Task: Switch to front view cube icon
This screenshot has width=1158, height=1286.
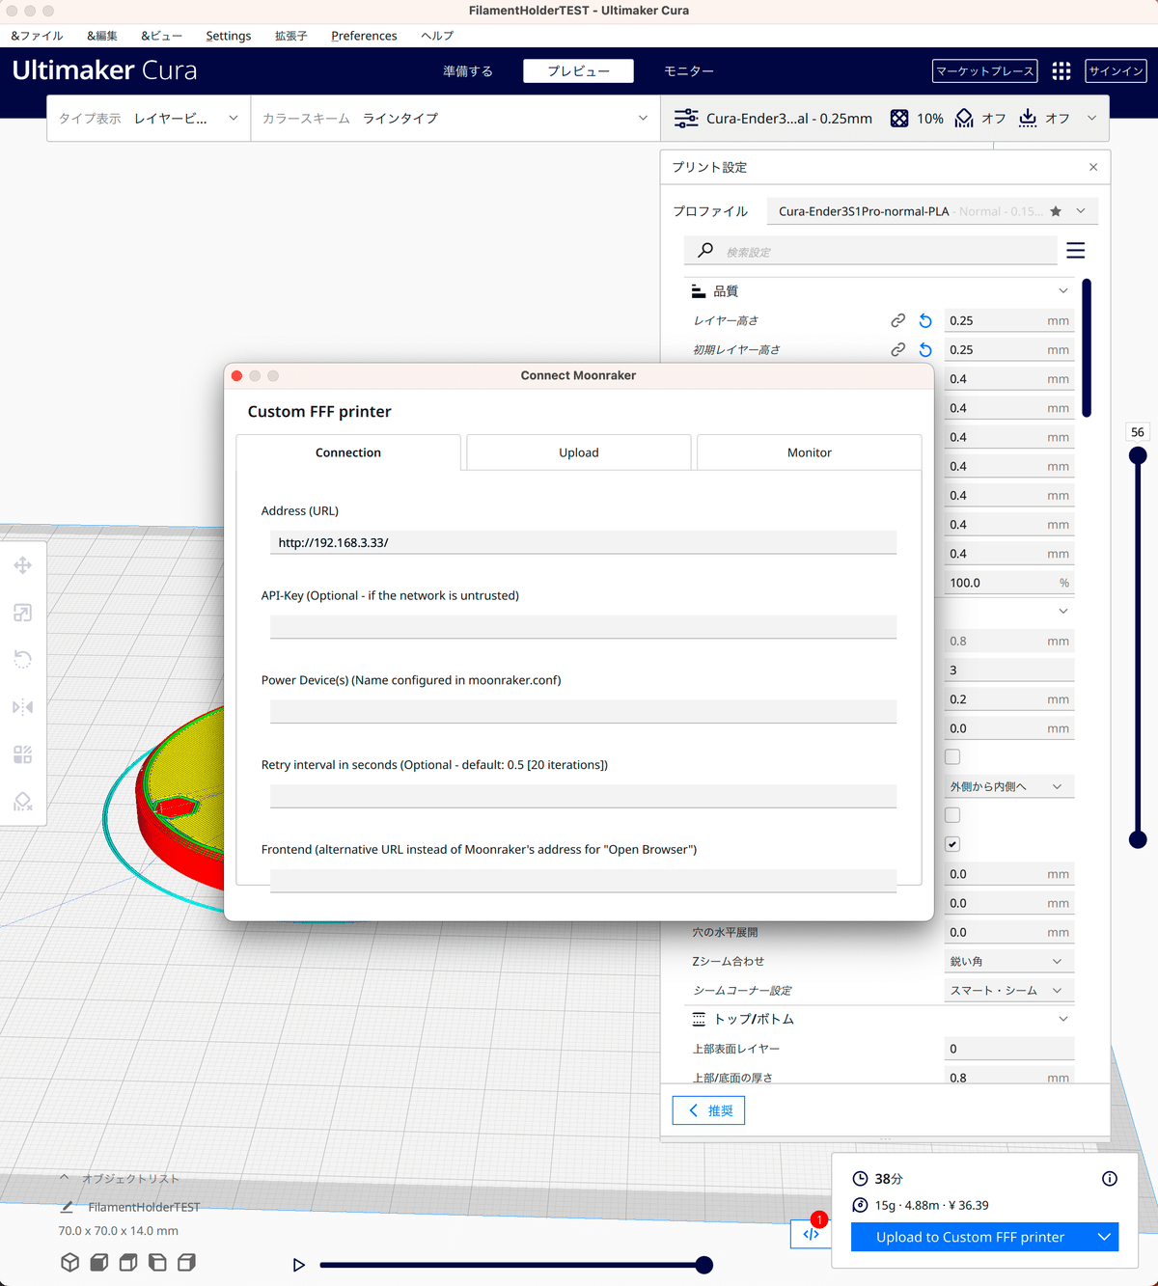Action: click(99, 1262)
